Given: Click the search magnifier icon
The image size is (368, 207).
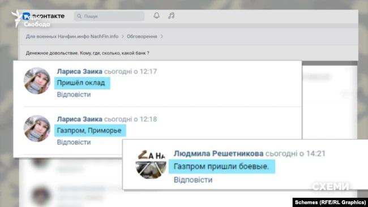Looking at the screenshot, I should tap(79, 16).
